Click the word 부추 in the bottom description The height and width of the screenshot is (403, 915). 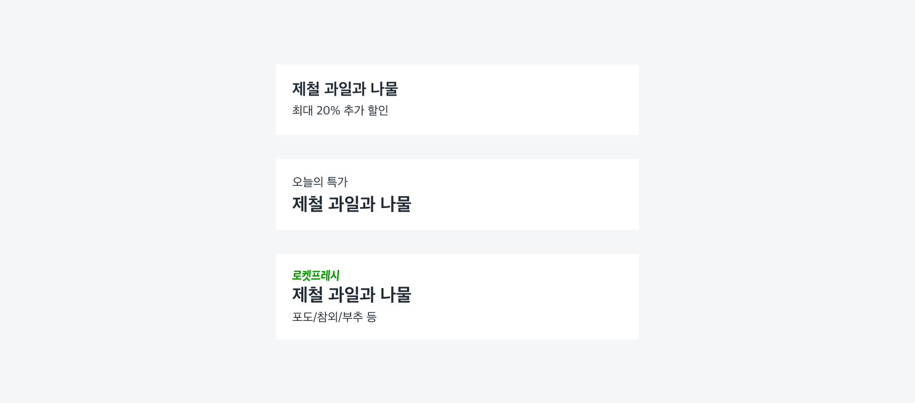(352, 317)
